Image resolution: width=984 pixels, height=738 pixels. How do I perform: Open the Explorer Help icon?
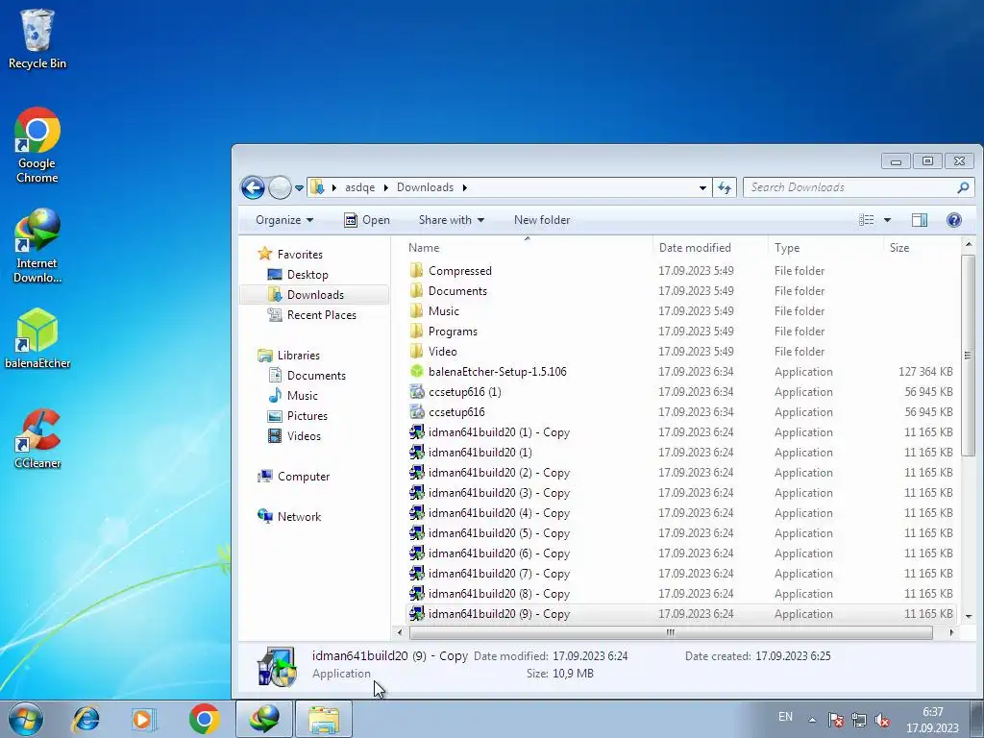(x=954, y=220)
